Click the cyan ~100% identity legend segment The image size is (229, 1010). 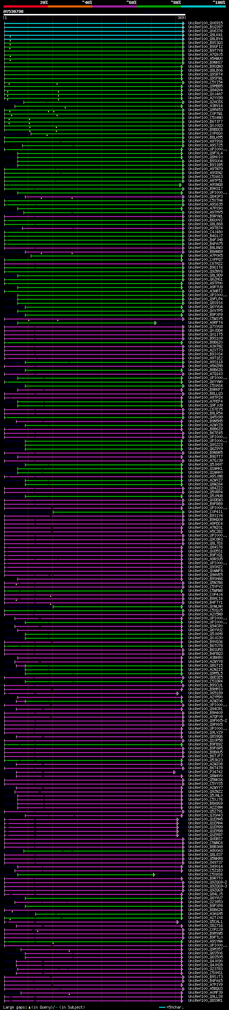[203, 6]
